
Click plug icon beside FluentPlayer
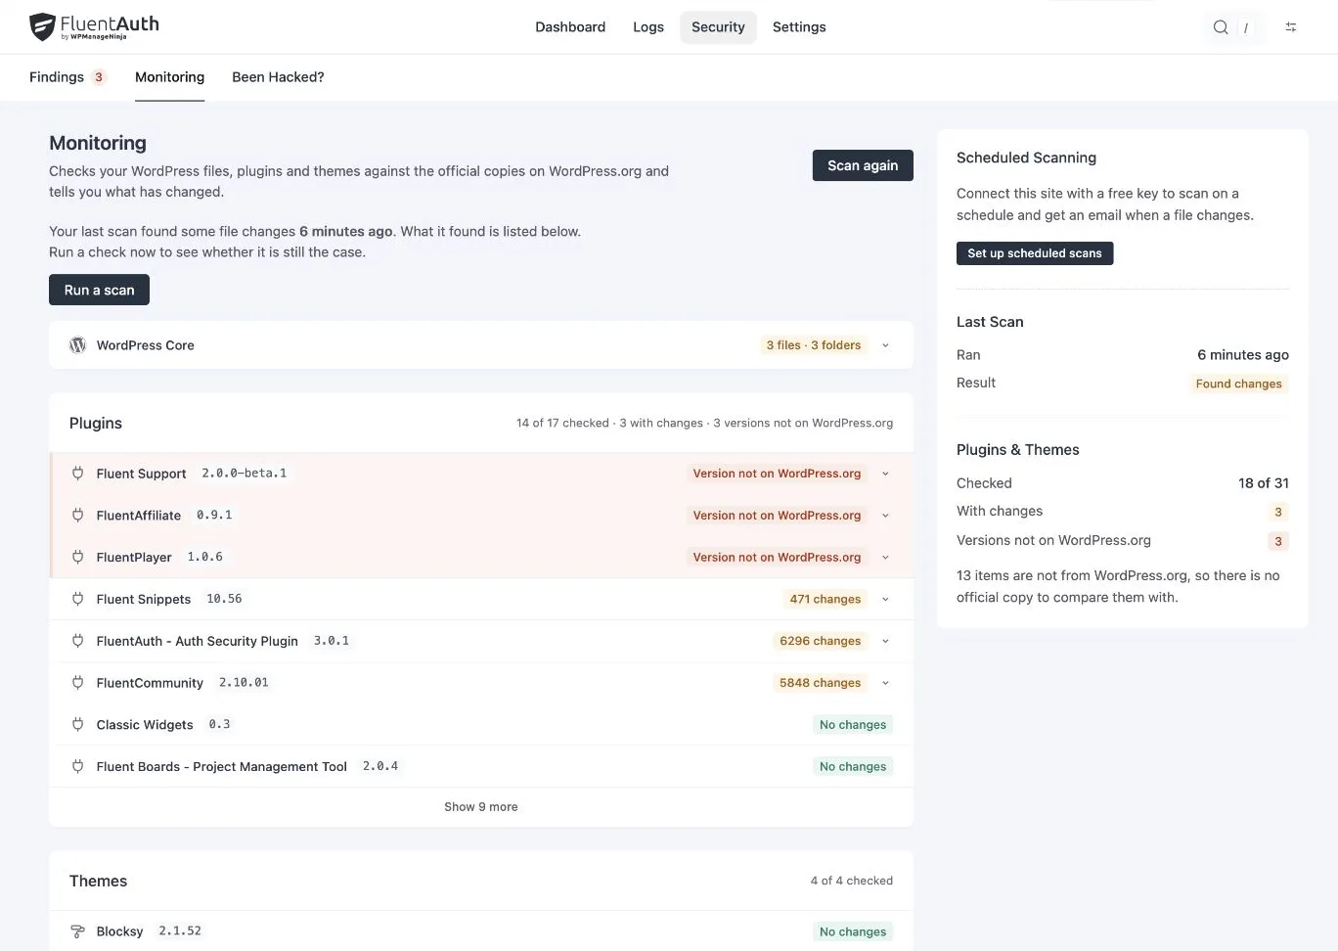click(x=77, y=558)
